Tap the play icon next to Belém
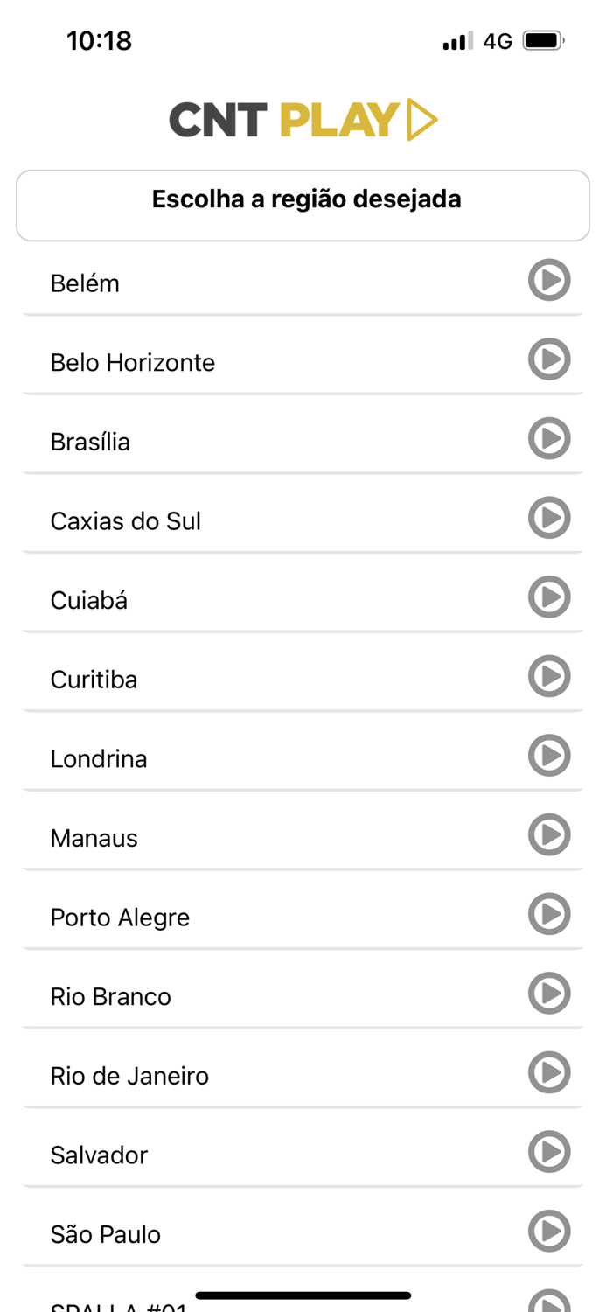 click(x=549, y=281)
